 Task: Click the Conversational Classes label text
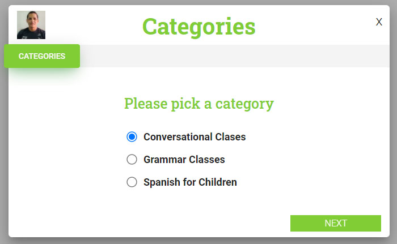(195, 136)
